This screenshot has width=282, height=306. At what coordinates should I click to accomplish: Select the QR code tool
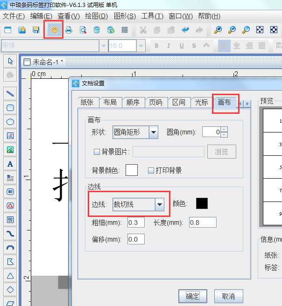pyautogui.click(x=10, y=220)
